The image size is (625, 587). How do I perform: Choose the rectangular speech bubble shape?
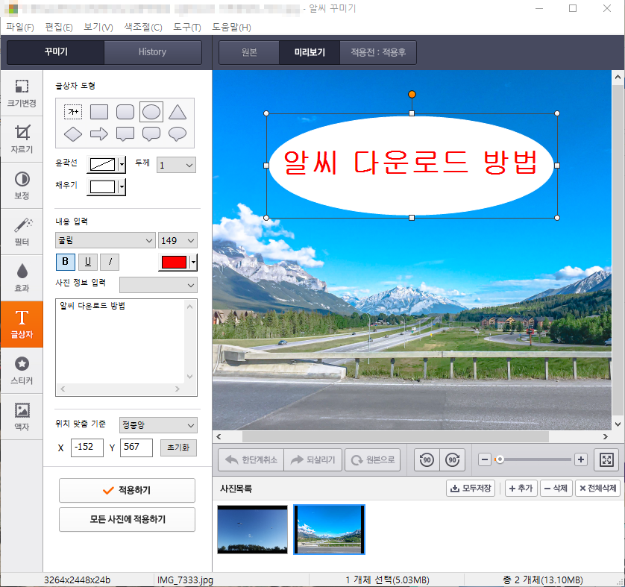125,134
